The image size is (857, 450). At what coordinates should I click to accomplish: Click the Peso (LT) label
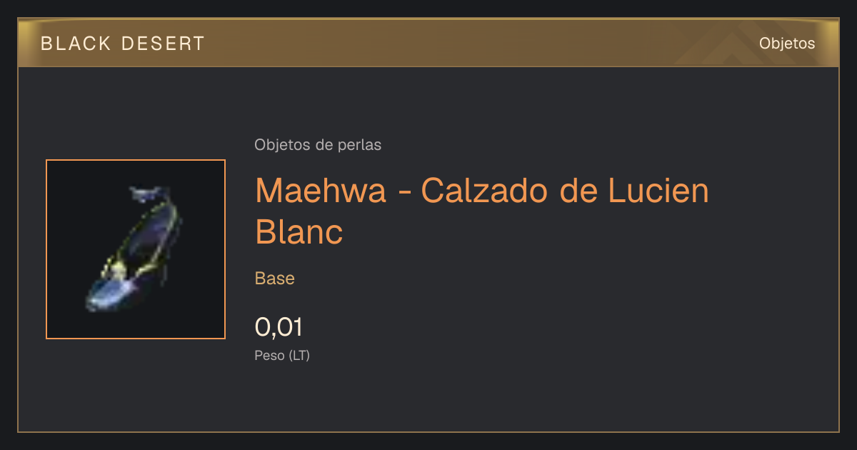click(282, 356)
